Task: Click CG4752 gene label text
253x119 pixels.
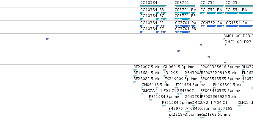Action: pos(208,2)
